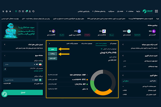The height and width of the screenshot is (107, 161).
Task: Click the green IRT donut chart segment
Action: [93, 86]
